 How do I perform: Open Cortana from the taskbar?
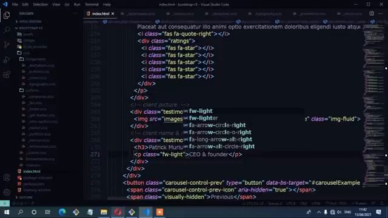tap(34, 212)
